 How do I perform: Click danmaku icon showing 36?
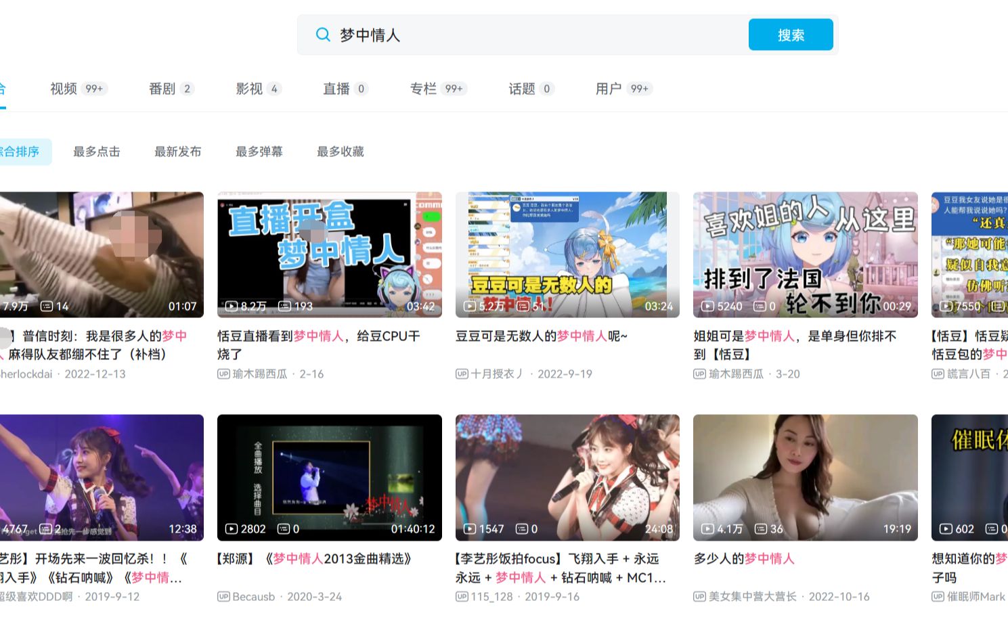click(761, 529)
